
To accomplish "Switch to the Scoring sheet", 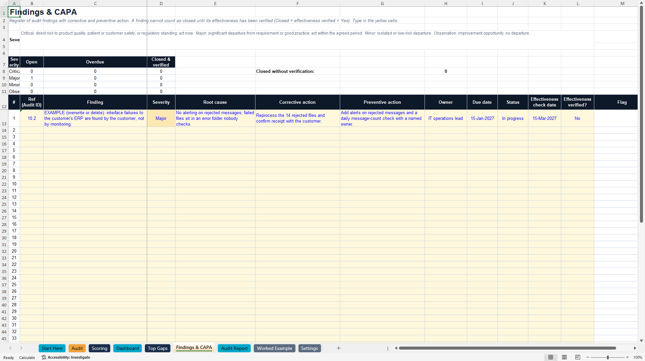I will coord(99,348).
